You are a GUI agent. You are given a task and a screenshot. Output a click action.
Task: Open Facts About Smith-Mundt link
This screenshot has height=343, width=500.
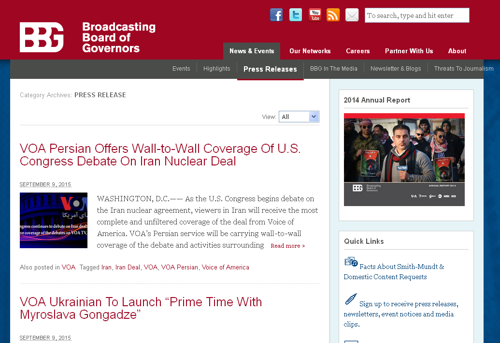click(394, 271)
